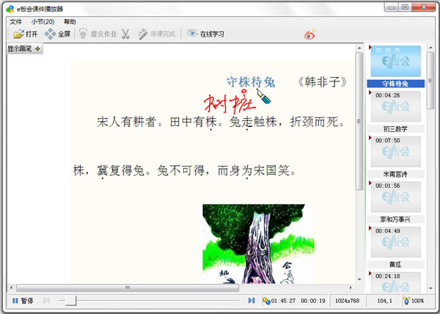Click the Weibo icon in toolbar
This screenshot has width=440, height=314.
pyautogui.click(x=311, y=34)
